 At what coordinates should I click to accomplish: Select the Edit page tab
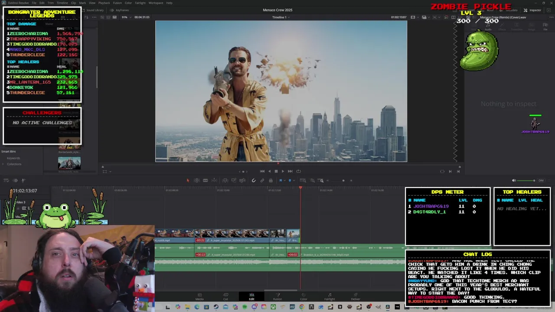point(251,296)
